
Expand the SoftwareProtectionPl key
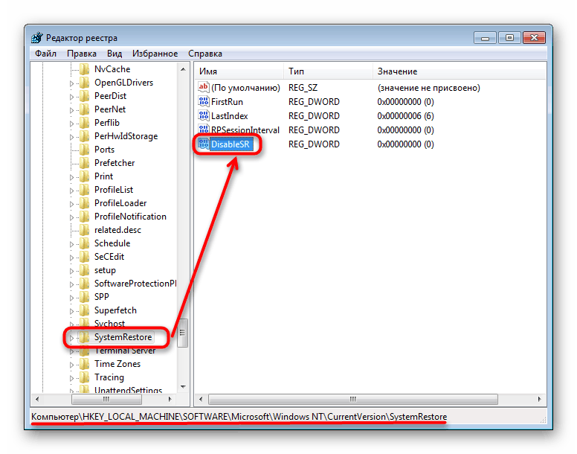point(72,284)
